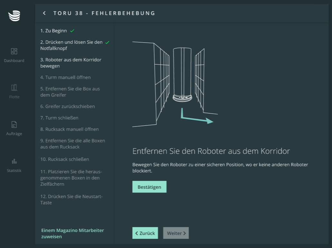Image resolution: width=332 pixels, height=248 pixels.
Task: Select step 3 Roboter aus dem Korridor bewegen
Action: coord(71,63)
